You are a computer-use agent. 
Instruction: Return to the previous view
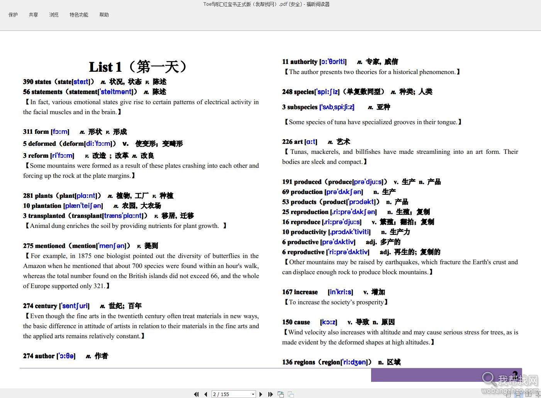281,394
